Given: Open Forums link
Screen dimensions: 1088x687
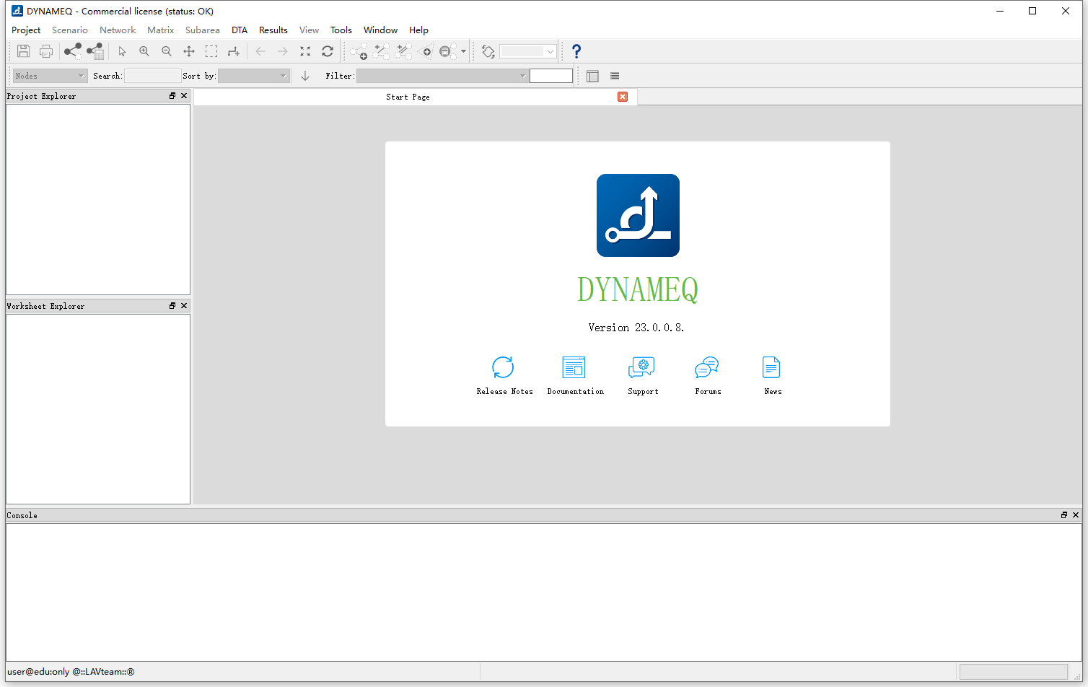Looking at the screenshot, I should 708,375.
